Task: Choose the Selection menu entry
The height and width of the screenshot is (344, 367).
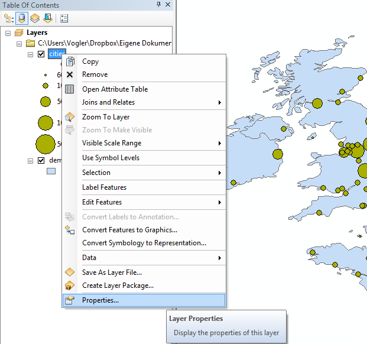Action: pyautogui.click(x=144, y=173)
